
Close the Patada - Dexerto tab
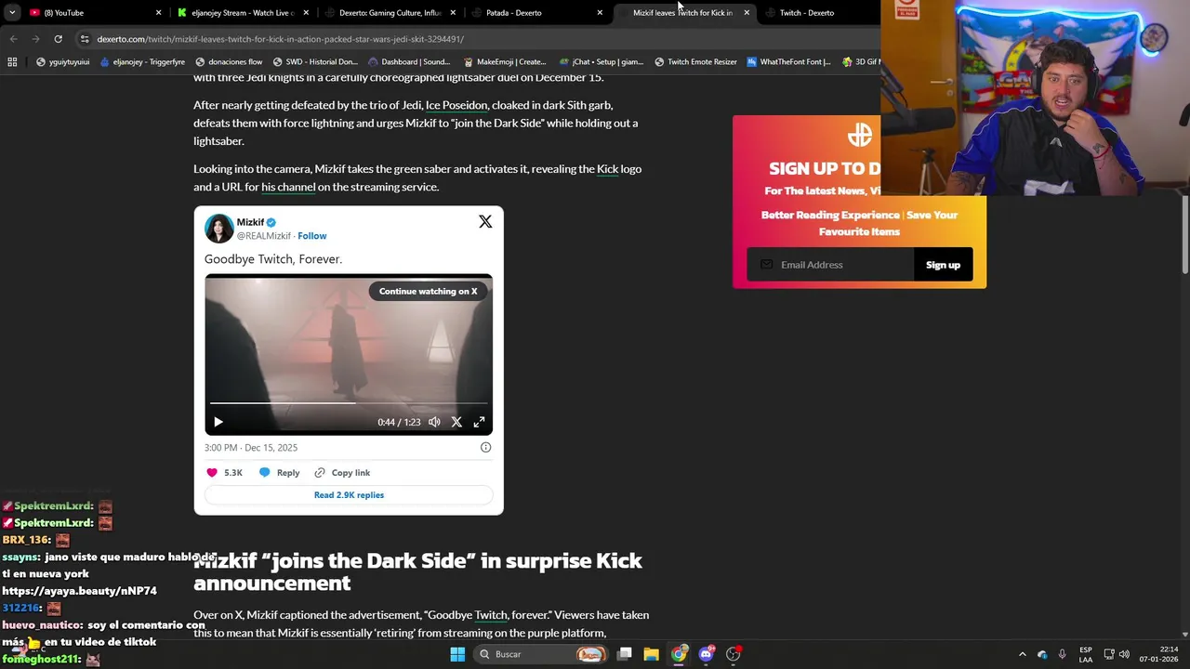click(x=600, y=13)
